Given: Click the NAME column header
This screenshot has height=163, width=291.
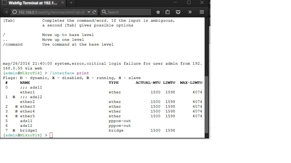Looking at the screenshot, I should (25, 83).
